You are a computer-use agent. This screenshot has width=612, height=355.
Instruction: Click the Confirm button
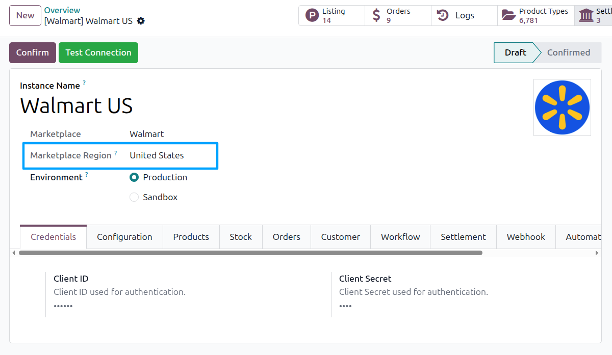[33, 52]
